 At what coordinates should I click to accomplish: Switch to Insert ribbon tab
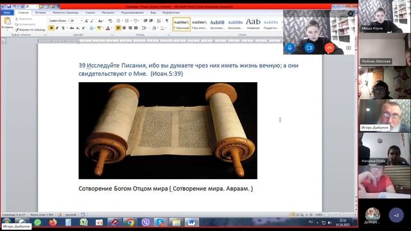40,12
